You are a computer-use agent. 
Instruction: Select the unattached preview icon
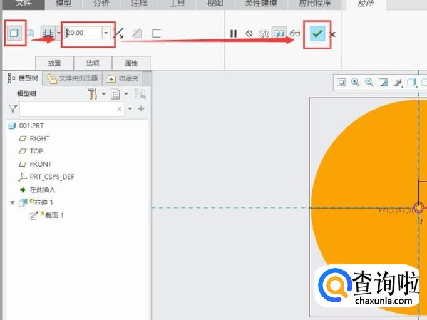pos(264,33)
